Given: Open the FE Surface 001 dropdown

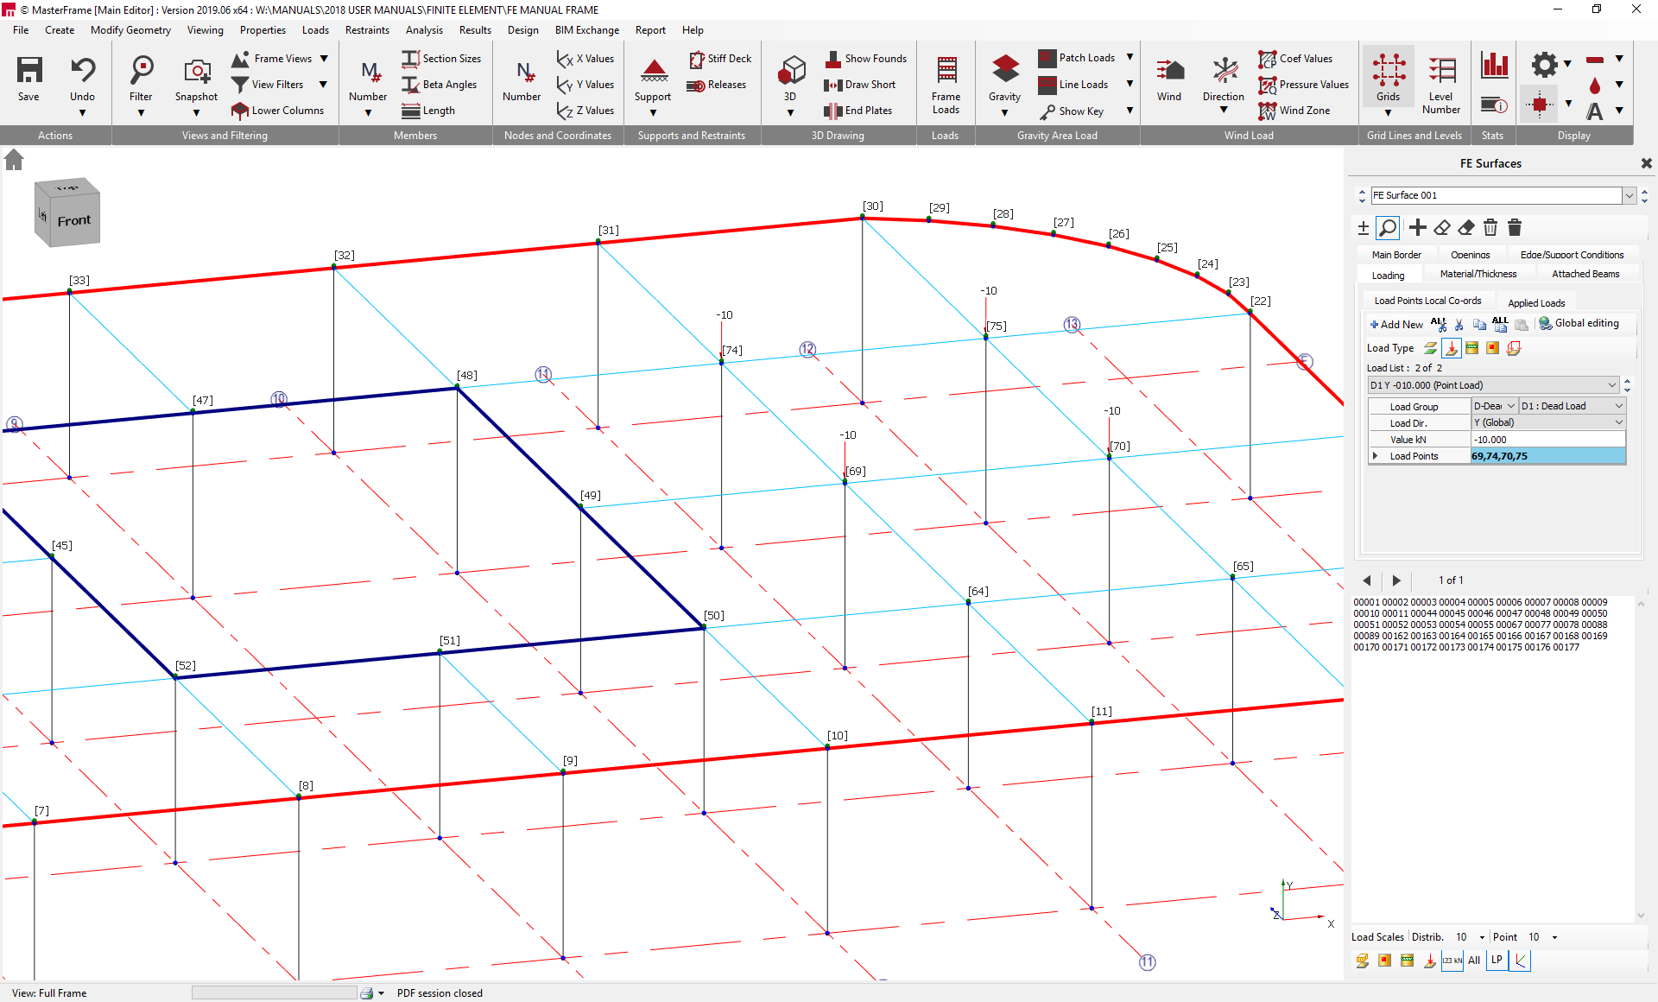Looking at the screenshot, I should 1629,196.
